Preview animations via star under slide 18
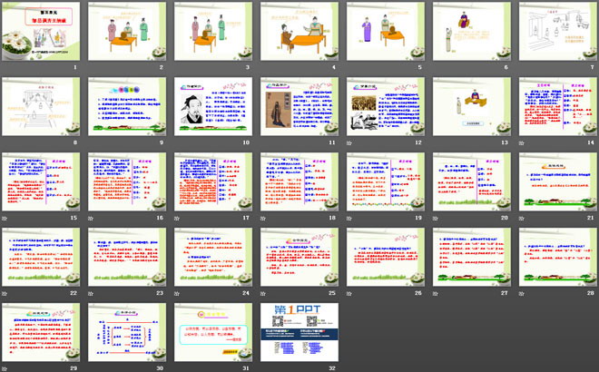599x372 pixels. (263, 218)
